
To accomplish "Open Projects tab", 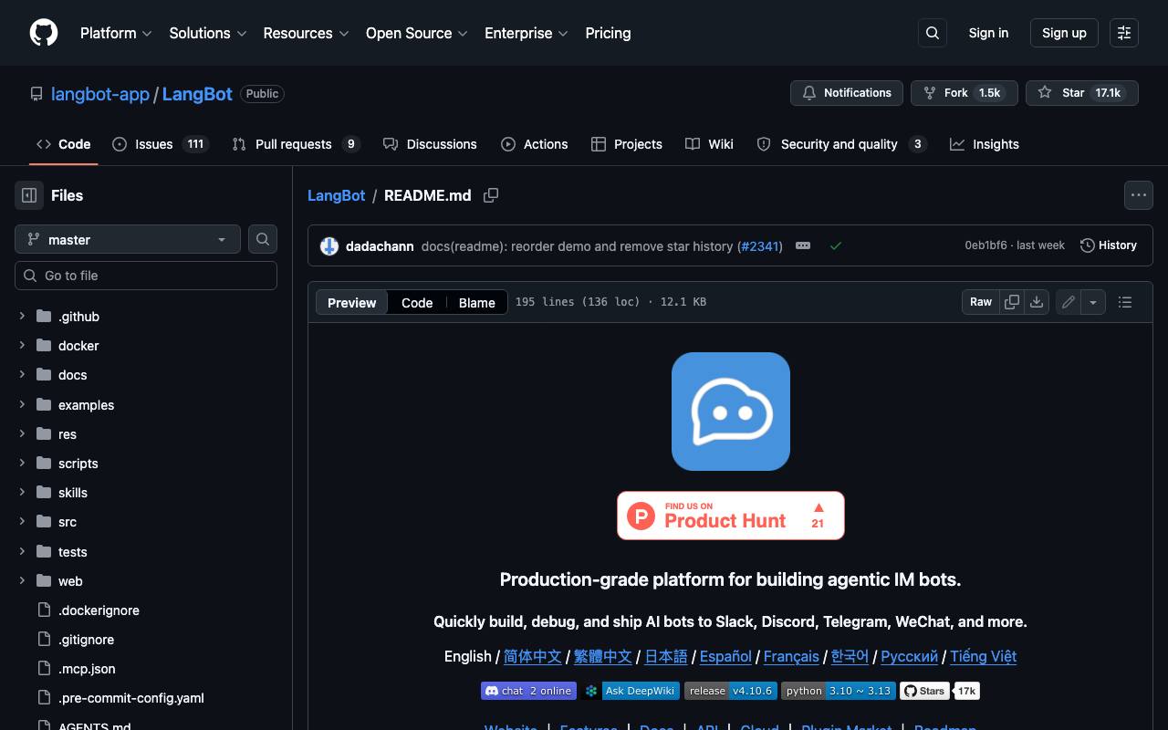I will tap(626, 144).
